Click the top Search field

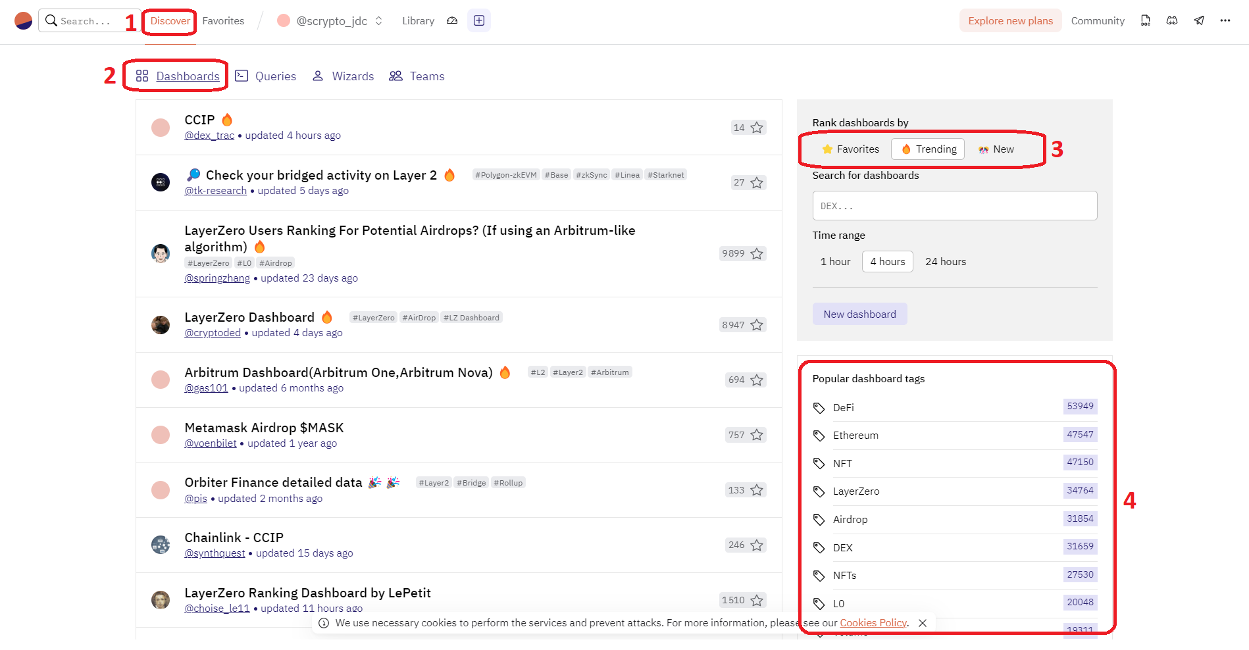[x=89, y=21]
